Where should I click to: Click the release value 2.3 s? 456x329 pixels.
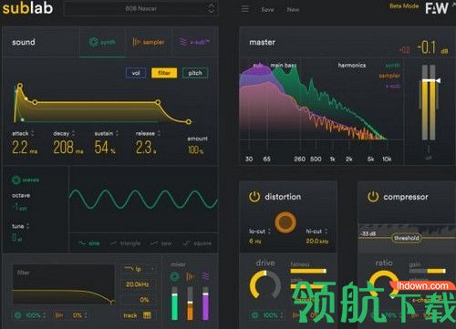(x=146, y=148)
